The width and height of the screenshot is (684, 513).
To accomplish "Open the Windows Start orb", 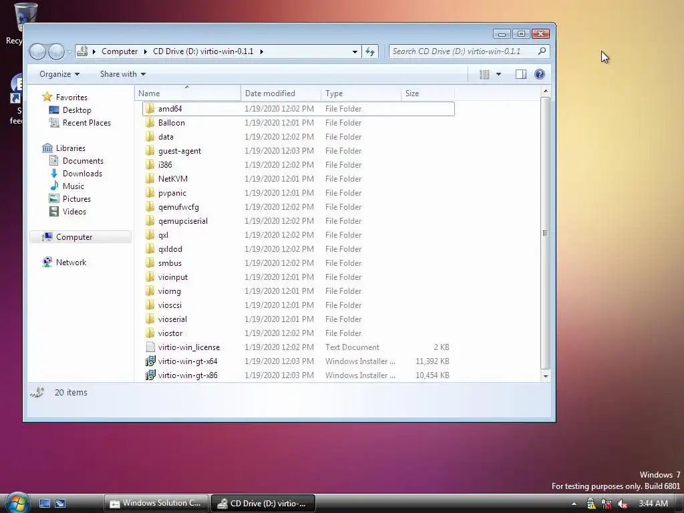I will (x=17, y=503).
